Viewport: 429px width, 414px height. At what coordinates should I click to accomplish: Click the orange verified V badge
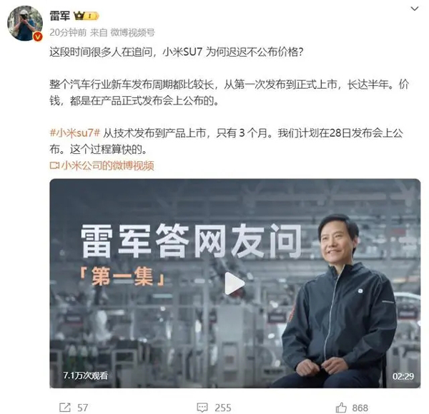point(38,37)
